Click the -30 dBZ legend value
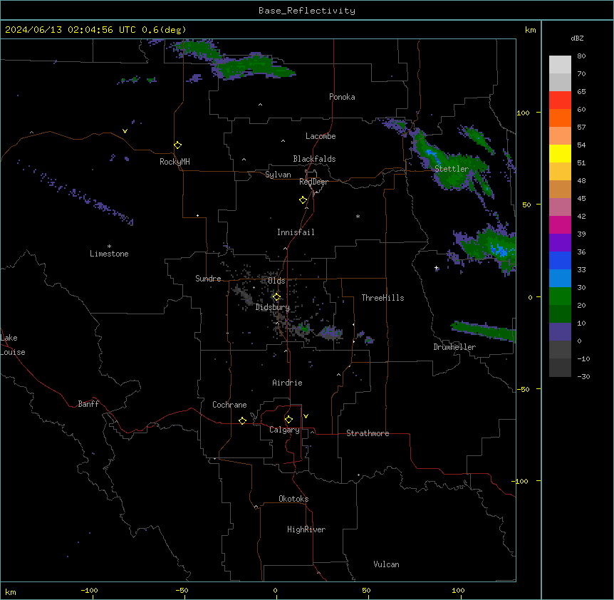 click(583, 376)
